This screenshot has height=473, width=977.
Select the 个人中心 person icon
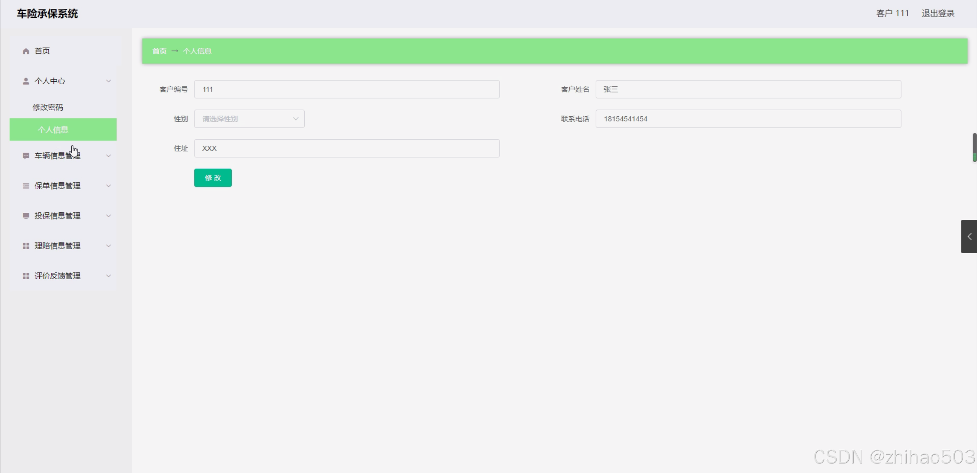click(x=26, y=81)
